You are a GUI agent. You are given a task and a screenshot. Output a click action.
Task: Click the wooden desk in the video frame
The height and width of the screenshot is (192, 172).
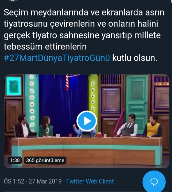tap(87, 150)
